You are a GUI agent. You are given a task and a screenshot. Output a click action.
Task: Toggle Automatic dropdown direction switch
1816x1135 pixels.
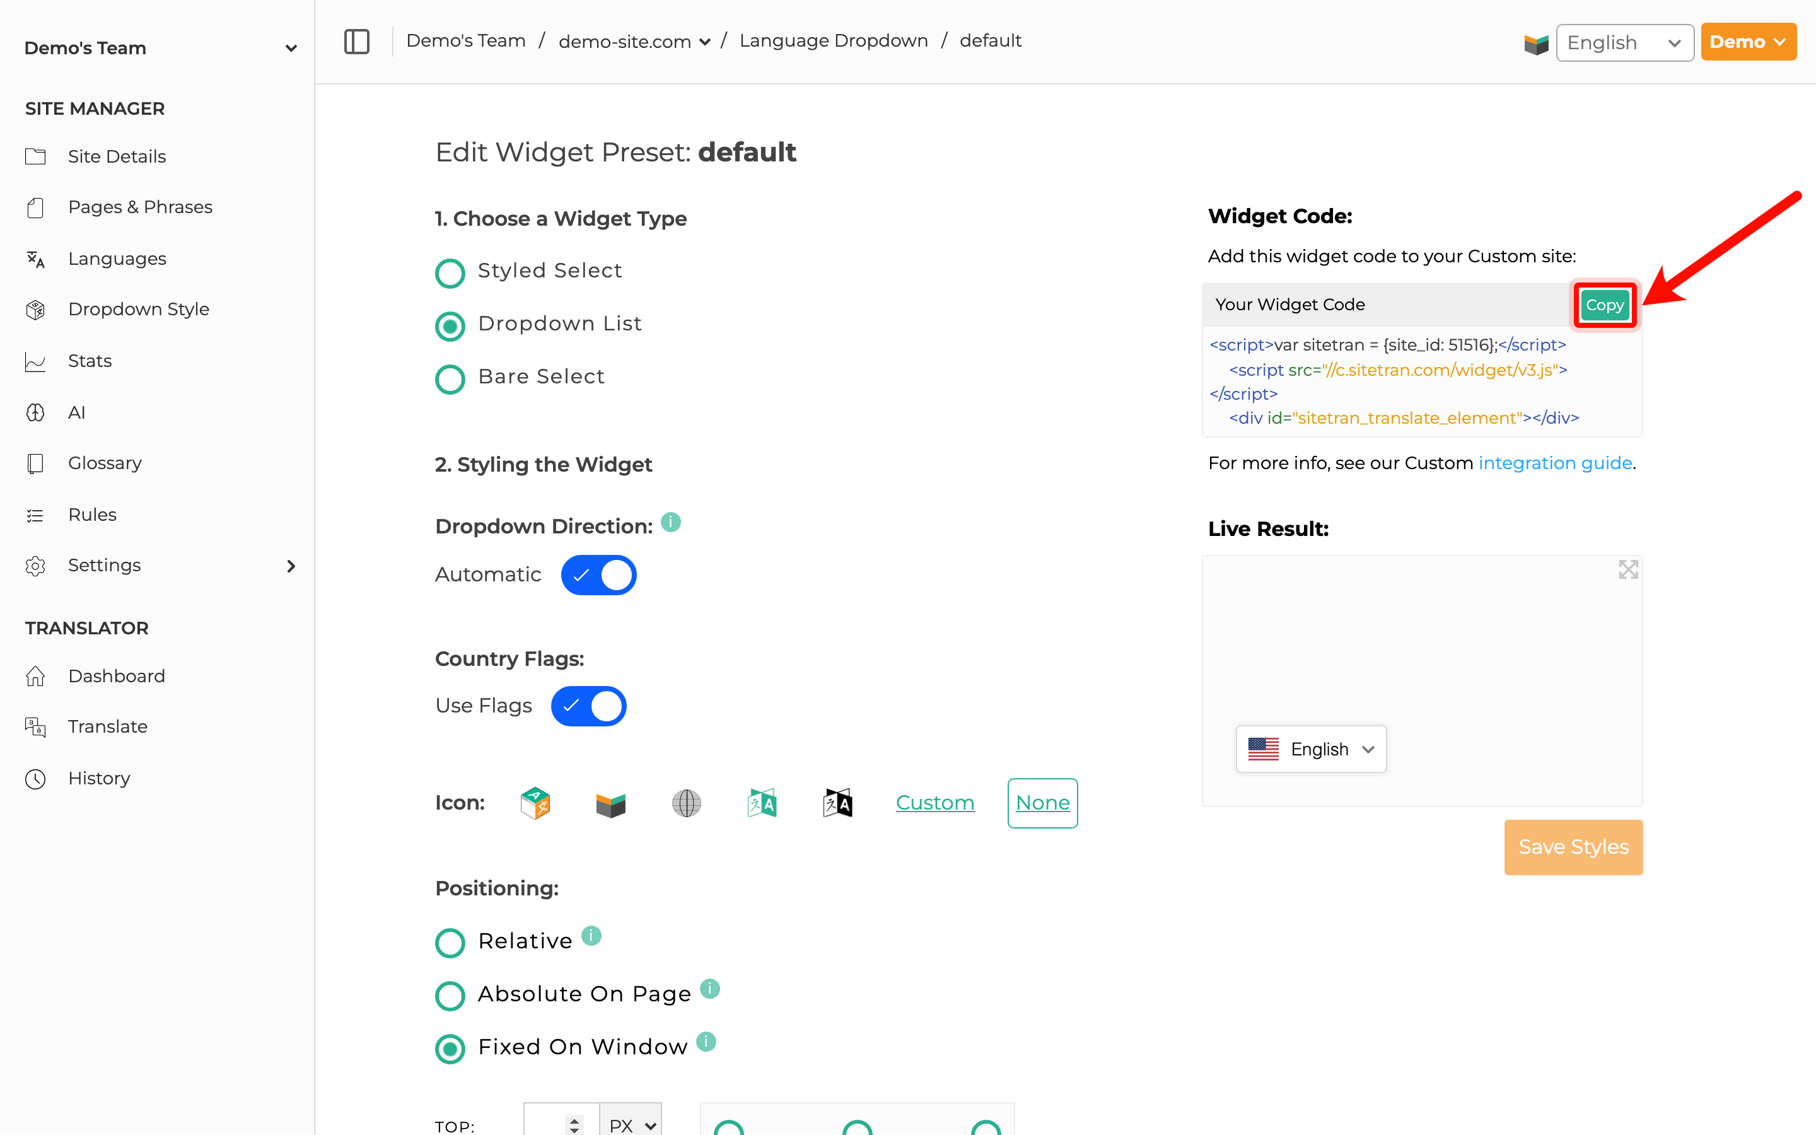click(x=599, y=575)
